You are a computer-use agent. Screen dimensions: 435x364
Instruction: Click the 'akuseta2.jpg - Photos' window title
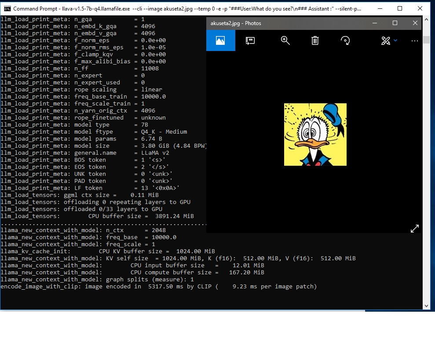point(236,23)
